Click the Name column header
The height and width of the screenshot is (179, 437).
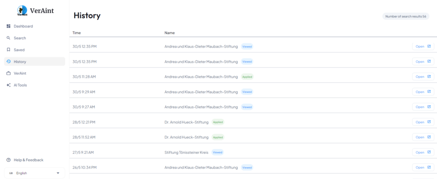point(169,33)
